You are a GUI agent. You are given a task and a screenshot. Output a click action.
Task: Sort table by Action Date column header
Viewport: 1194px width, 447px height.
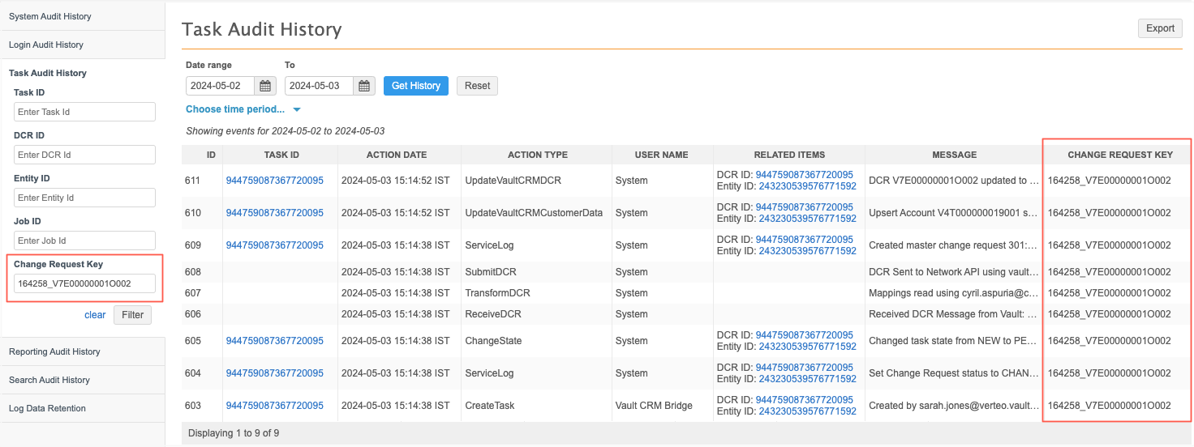pos(397,155)
